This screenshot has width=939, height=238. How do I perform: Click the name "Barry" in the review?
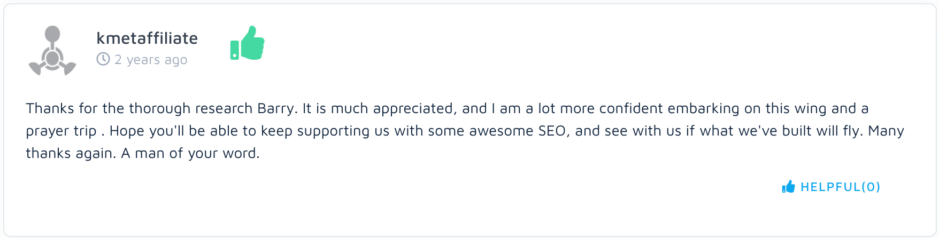pyautogui.click(x=275, y=109)
